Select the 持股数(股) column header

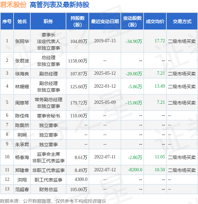(78, 21)
